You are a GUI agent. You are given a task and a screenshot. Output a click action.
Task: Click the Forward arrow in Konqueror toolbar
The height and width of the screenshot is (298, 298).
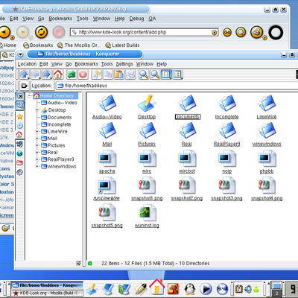tap(47, 74)
